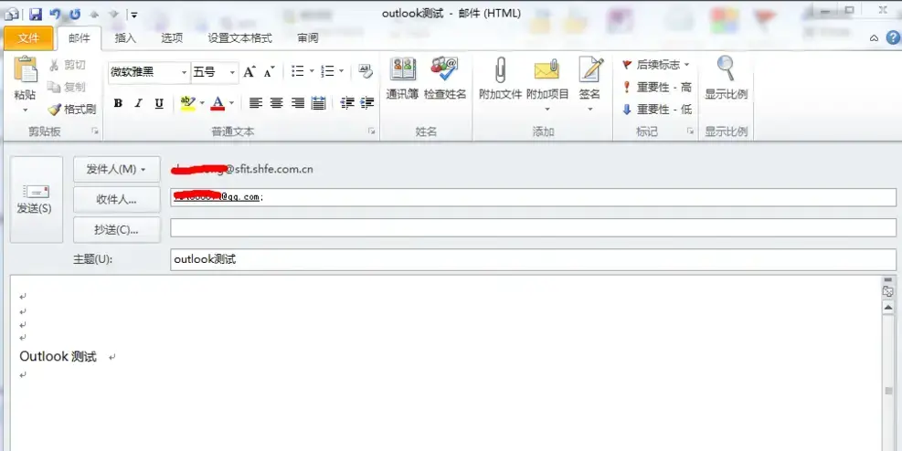The width and height of the screenshot is (902, 451).
Task: Click the 粘贴 clipboard icon
Action: 26,70
